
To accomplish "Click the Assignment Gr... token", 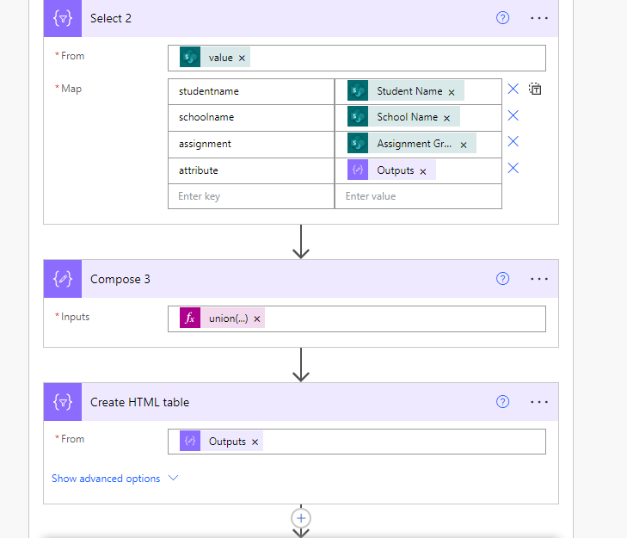I will [x=414, y=144].
